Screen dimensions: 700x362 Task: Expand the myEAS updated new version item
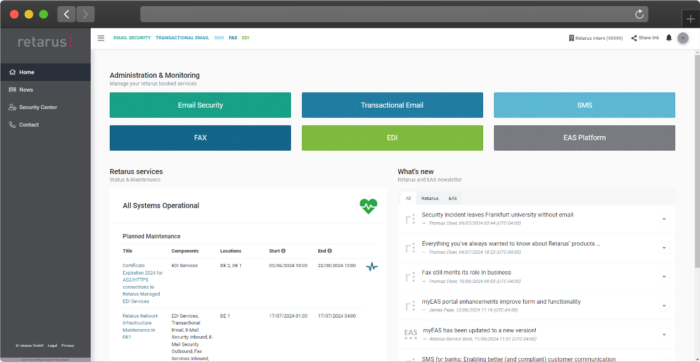(x=664, y=334)
